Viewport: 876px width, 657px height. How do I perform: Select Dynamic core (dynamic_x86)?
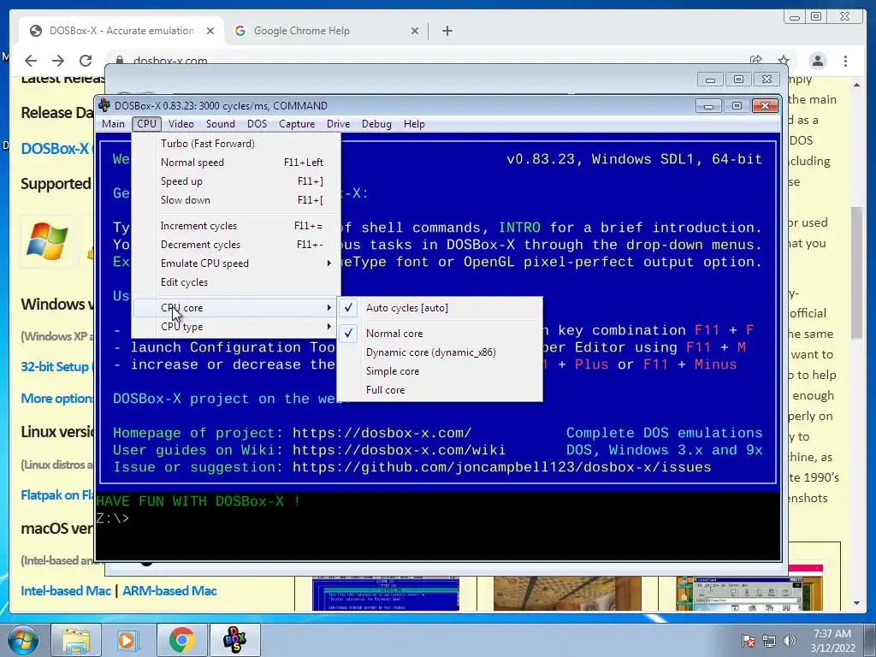[440, 352]
